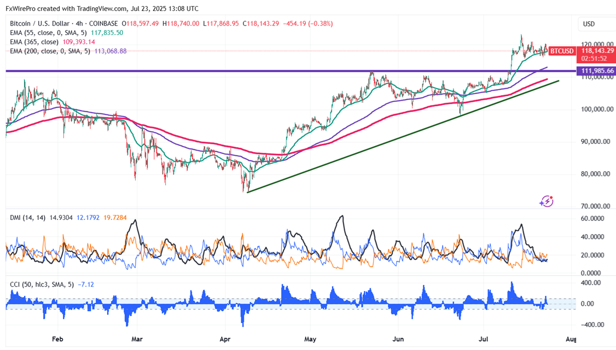Click the 100,000.00 price axis label
The image size is (616, 350).
point(597,109)
